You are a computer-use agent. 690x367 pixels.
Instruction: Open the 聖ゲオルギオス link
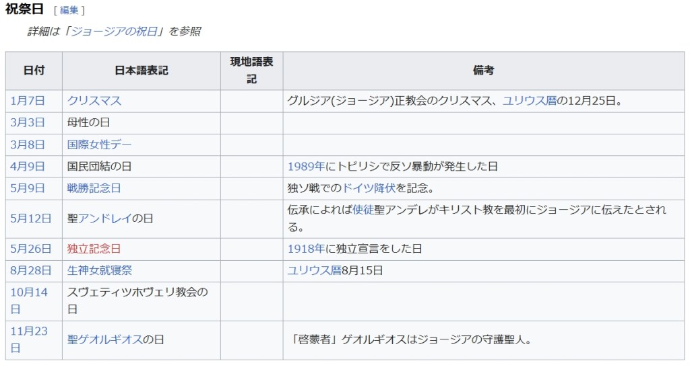click(104, 339)
